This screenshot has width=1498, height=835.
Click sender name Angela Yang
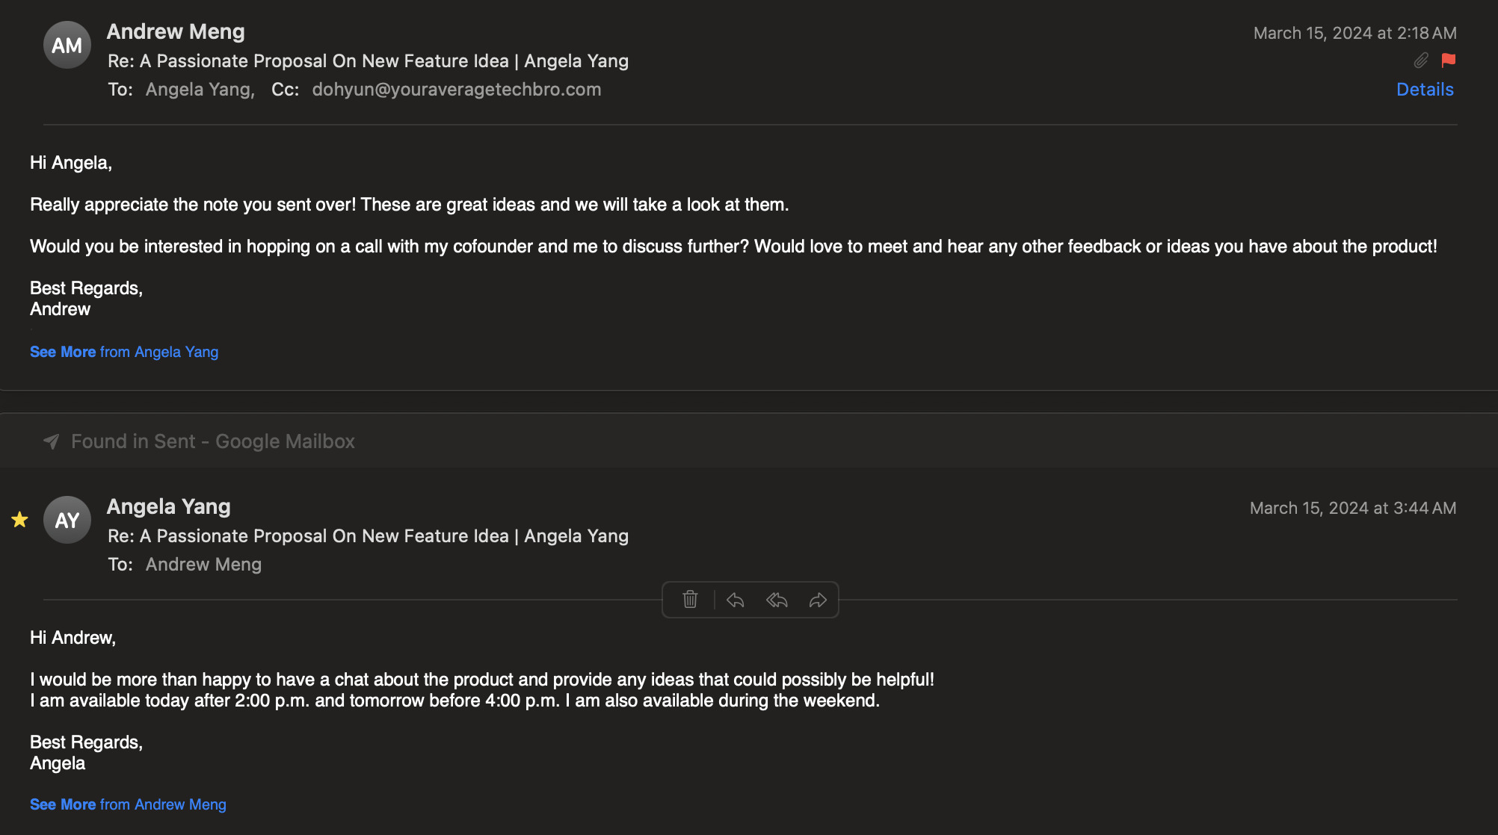click(x=168, y=506)
